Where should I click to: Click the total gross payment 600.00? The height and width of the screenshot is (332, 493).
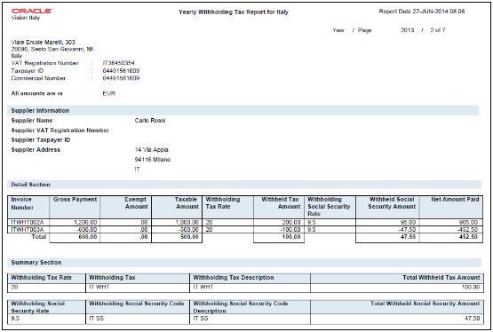click(88, 237)
